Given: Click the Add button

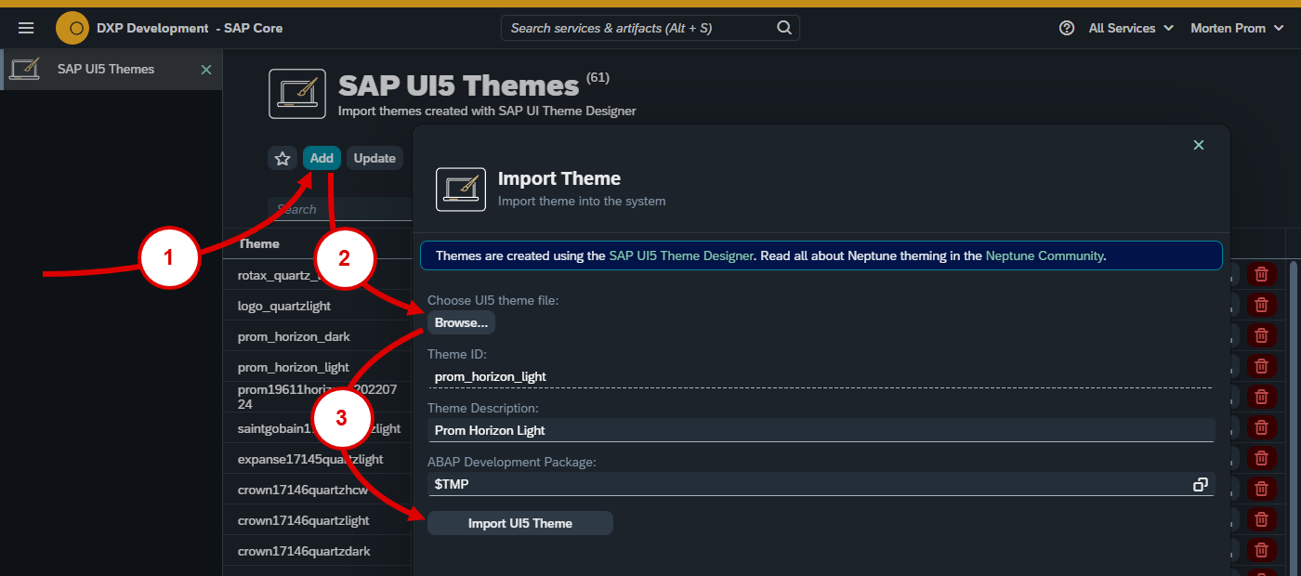Looking at the screenshot, I should [322, 158].
